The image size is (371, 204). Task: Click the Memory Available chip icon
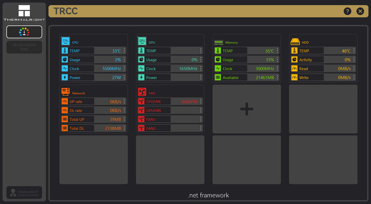pos(218,78)
